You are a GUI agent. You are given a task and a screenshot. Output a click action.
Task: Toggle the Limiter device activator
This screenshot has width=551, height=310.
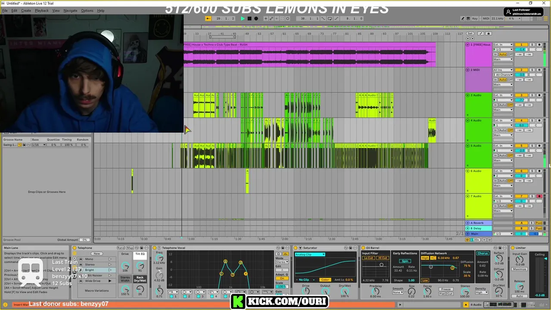point(512,248)
